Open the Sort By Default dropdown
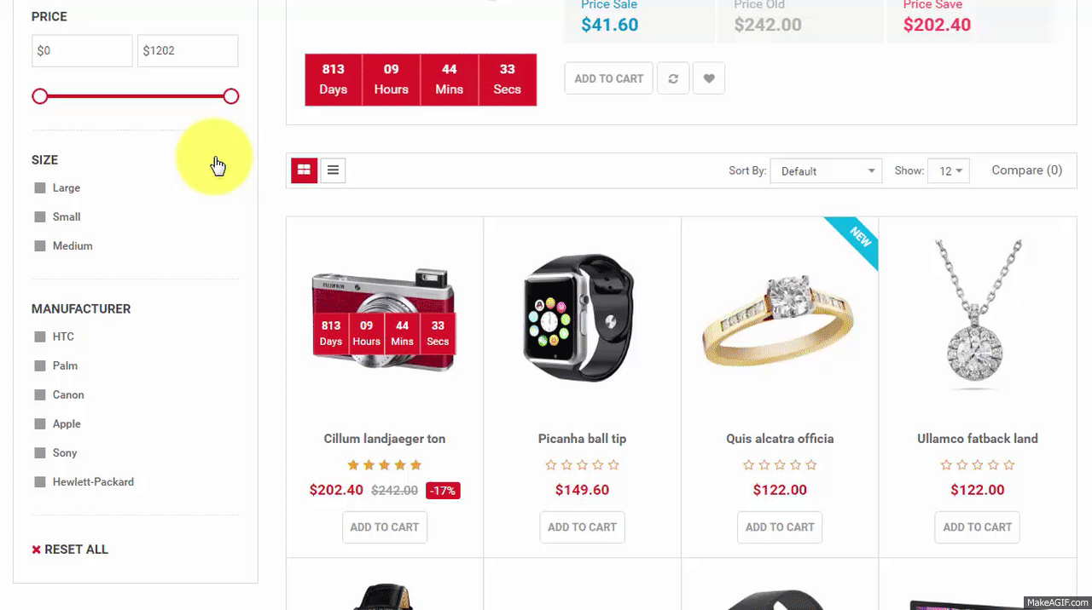This screenshot has height=610, width=1092. point(826,170)
